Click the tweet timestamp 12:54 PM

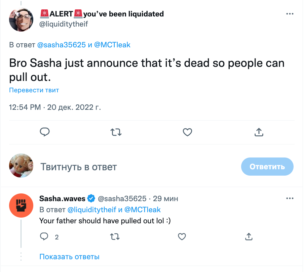(x=25, y=107)
